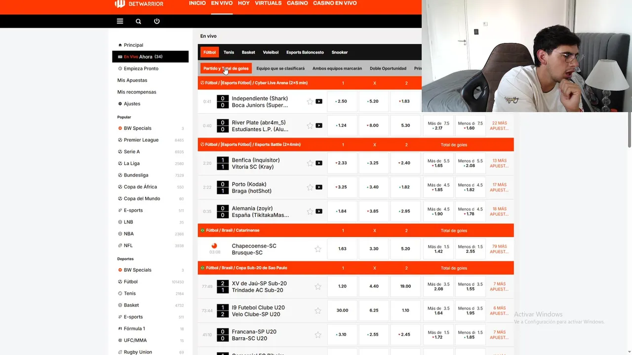Open 18 MÁS APUESTAS for Alemania match
This screenshot has height=355, width=632.
[499, 212]
